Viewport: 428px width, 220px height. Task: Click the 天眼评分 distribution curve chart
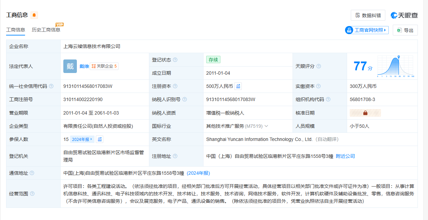[x=395, y=66]
